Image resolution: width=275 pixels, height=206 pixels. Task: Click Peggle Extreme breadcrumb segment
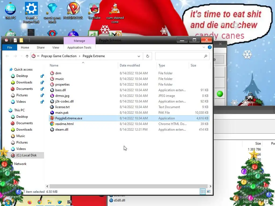(94, 56)
